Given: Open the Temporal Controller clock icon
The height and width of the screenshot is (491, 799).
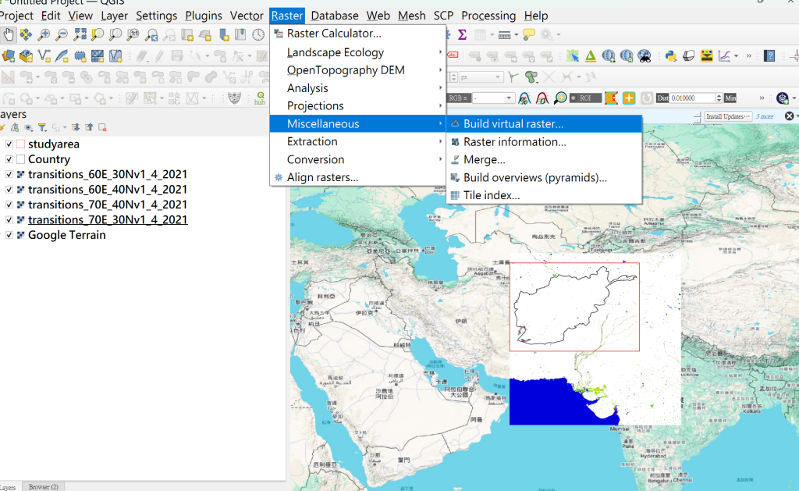Looking at the screenshot, I should (x=258, y=34).
